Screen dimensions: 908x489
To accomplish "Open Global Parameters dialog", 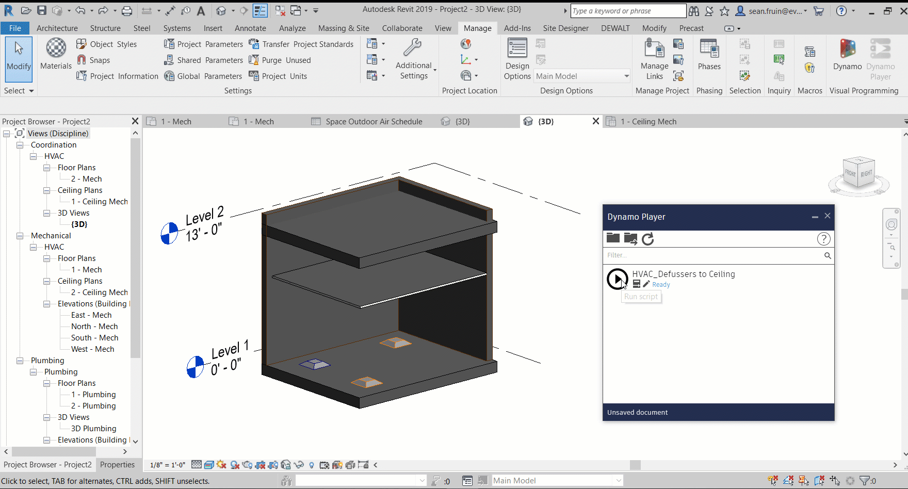I will 203,76.
